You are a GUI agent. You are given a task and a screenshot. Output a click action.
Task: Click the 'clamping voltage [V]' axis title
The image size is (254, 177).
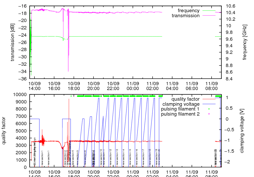[x=242, y=131]
